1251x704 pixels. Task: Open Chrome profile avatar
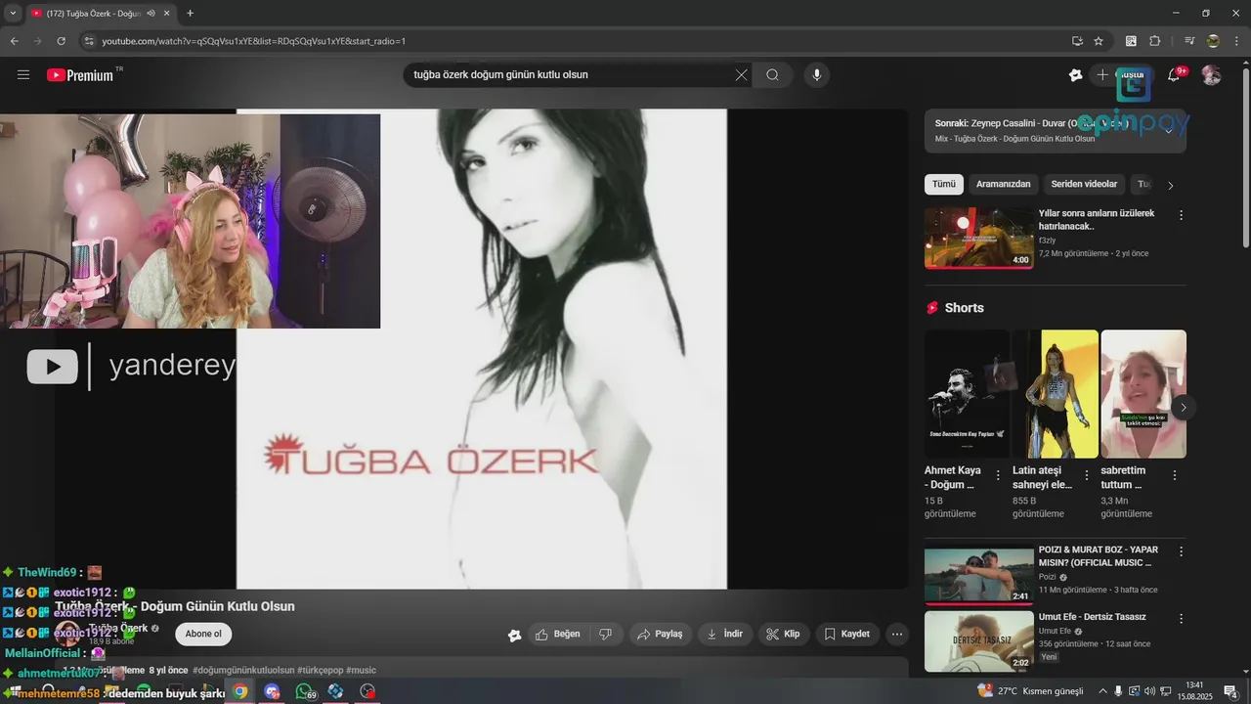coord(1213,41)
